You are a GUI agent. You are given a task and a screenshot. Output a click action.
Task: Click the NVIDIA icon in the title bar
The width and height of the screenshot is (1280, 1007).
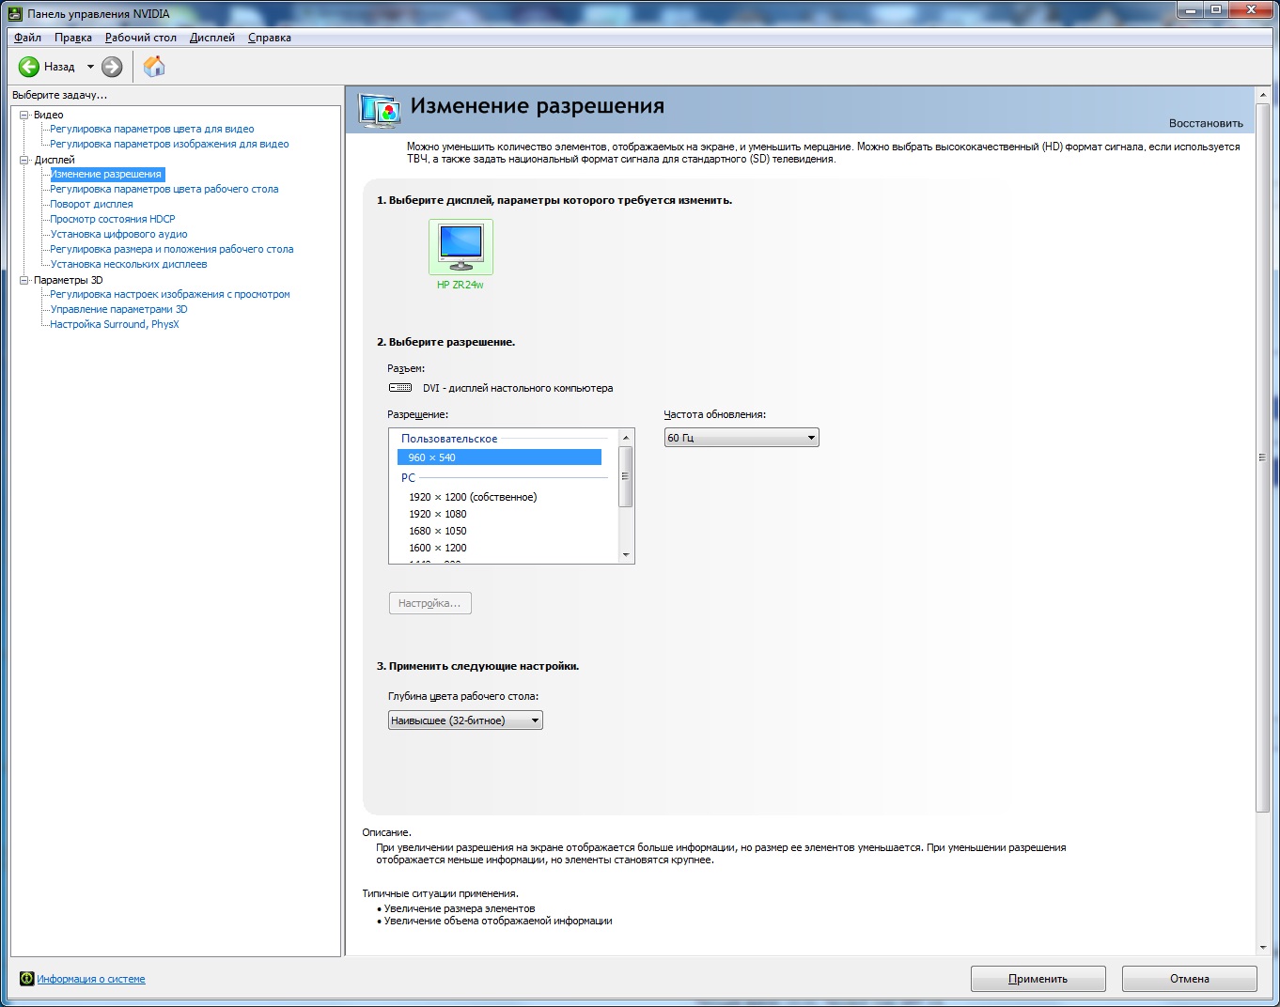pyautogui.click(x=15, y=14)
